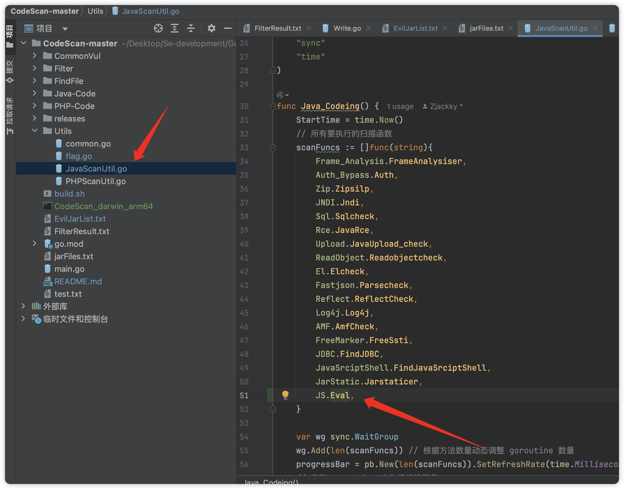Expand the 外部库 external libraries node

[x=23, y=306]
